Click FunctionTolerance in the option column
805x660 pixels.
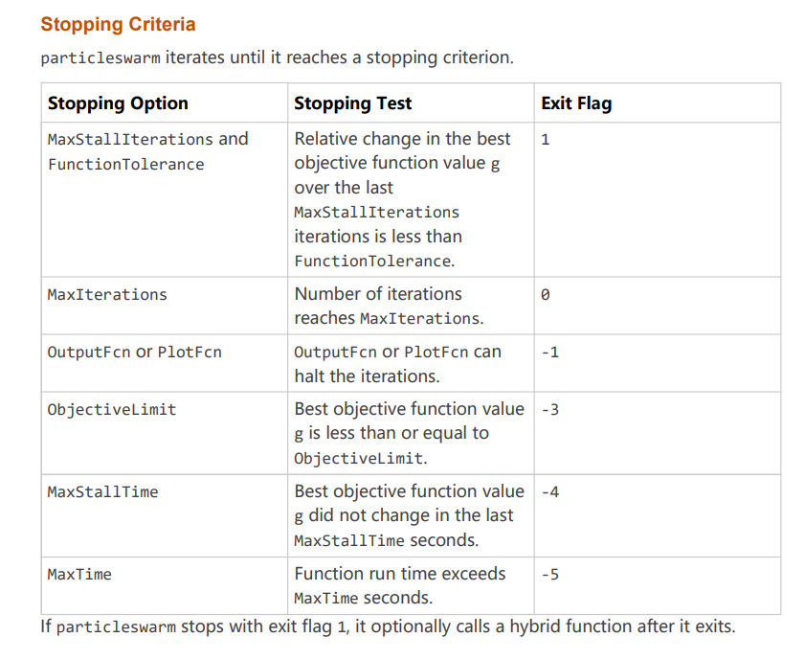coord(125,165)
